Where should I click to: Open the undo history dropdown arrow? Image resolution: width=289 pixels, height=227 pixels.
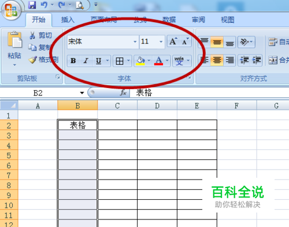52,5
